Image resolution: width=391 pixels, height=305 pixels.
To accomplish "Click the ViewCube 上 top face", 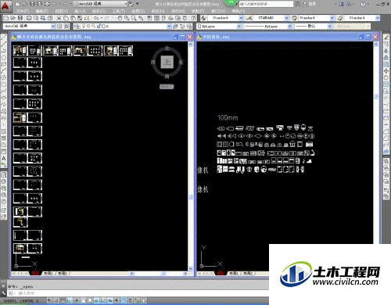I will tap(167, 62).
